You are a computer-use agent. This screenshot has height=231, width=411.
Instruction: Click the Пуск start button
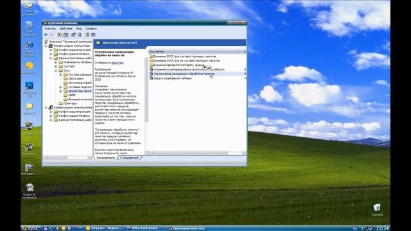tap(30, 228)
